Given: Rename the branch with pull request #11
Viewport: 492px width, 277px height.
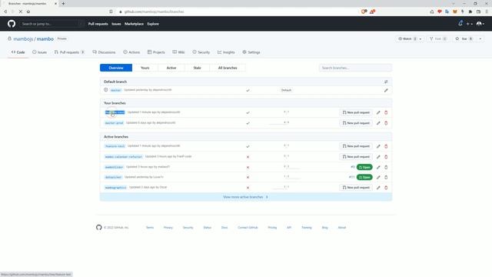Looking at the screenshot, I should coord(378,178).
